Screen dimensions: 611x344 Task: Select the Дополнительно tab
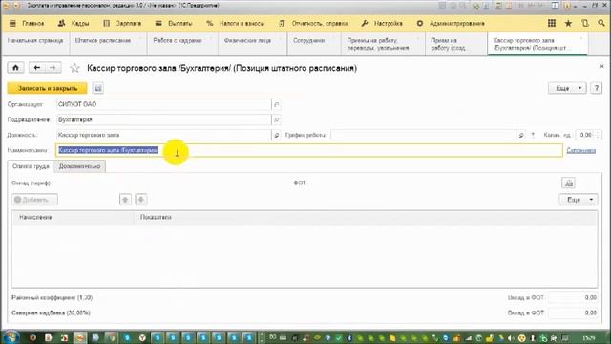79,166
